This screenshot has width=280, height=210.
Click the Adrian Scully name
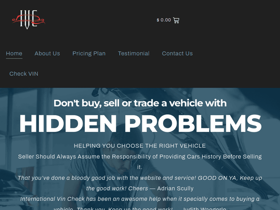175,188
